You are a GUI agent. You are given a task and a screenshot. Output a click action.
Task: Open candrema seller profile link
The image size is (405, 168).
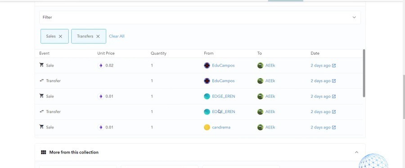coord(221,127)
